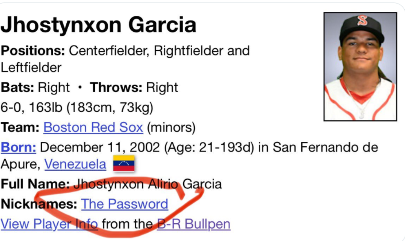Open the Venezuela country link
Image resolution: width=405 pixels, height=241 pixels.
pos(75,165)
